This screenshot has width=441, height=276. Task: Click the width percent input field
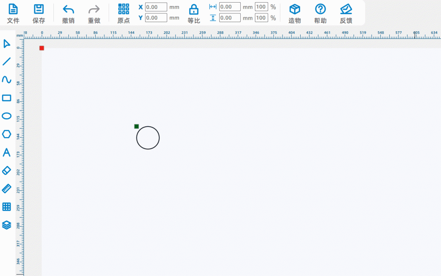[x=261, y=7]
